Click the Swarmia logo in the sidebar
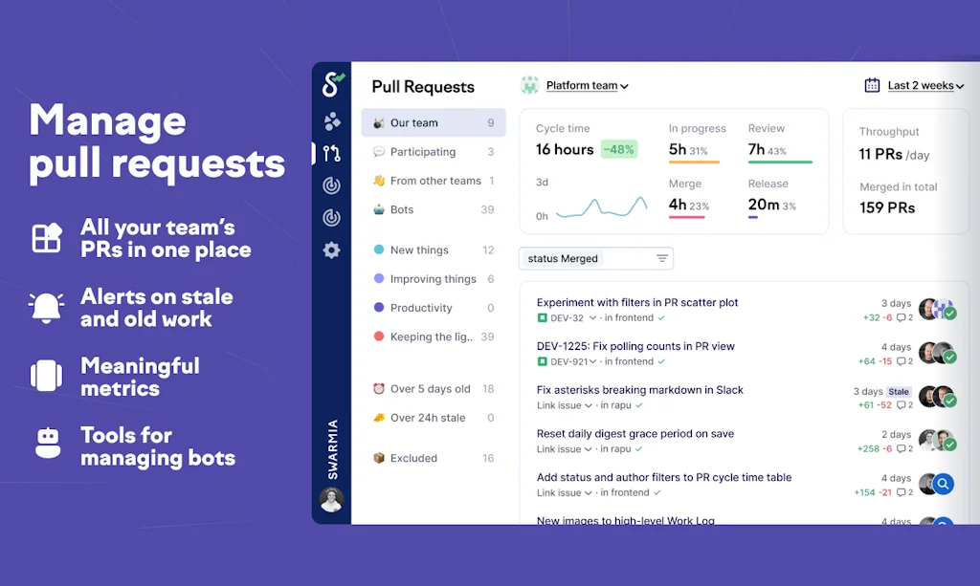Image resolution: width=980 pixels, height=586 pixels. 332,84
